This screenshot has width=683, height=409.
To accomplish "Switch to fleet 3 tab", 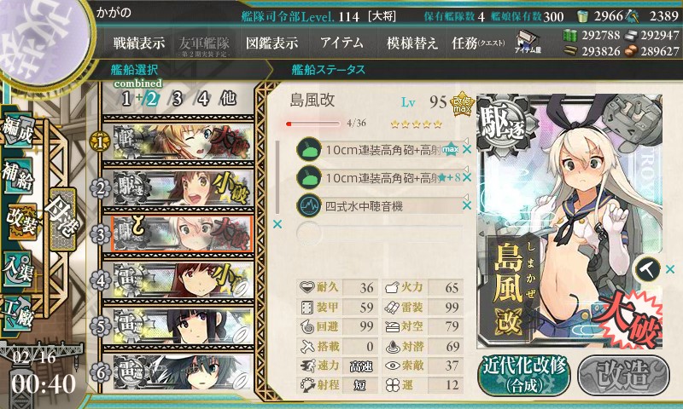I will point(177,99).
